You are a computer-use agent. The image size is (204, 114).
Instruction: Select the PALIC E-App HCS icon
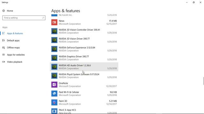pyautogui.click(x=54, y=111)
